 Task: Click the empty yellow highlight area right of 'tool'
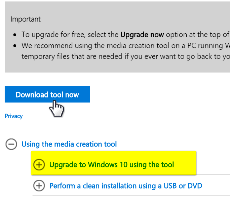coord(185,163)
